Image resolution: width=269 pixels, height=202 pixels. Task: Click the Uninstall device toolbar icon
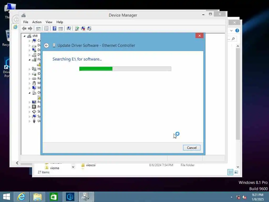(83, 28)
